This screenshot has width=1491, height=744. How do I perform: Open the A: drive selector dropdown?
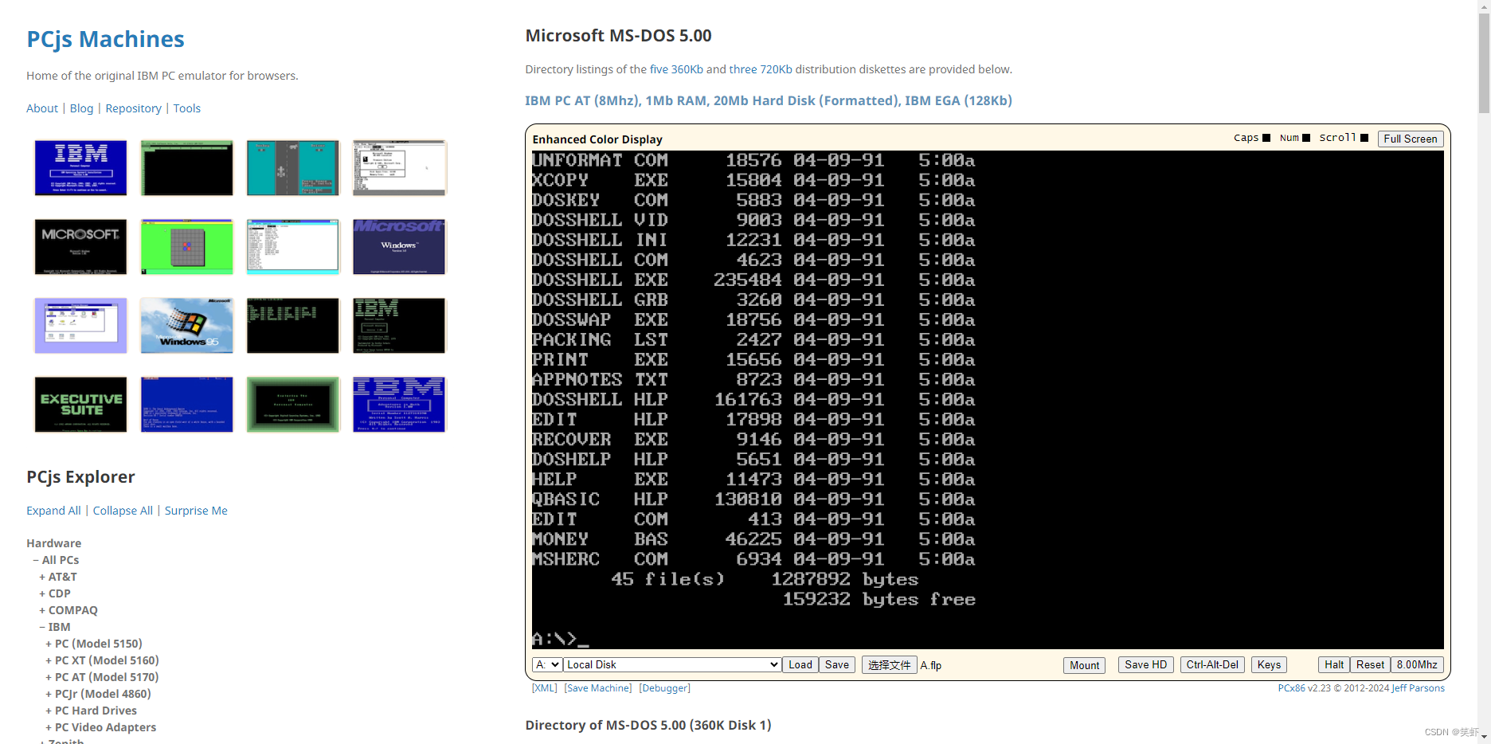click(547, 664)
